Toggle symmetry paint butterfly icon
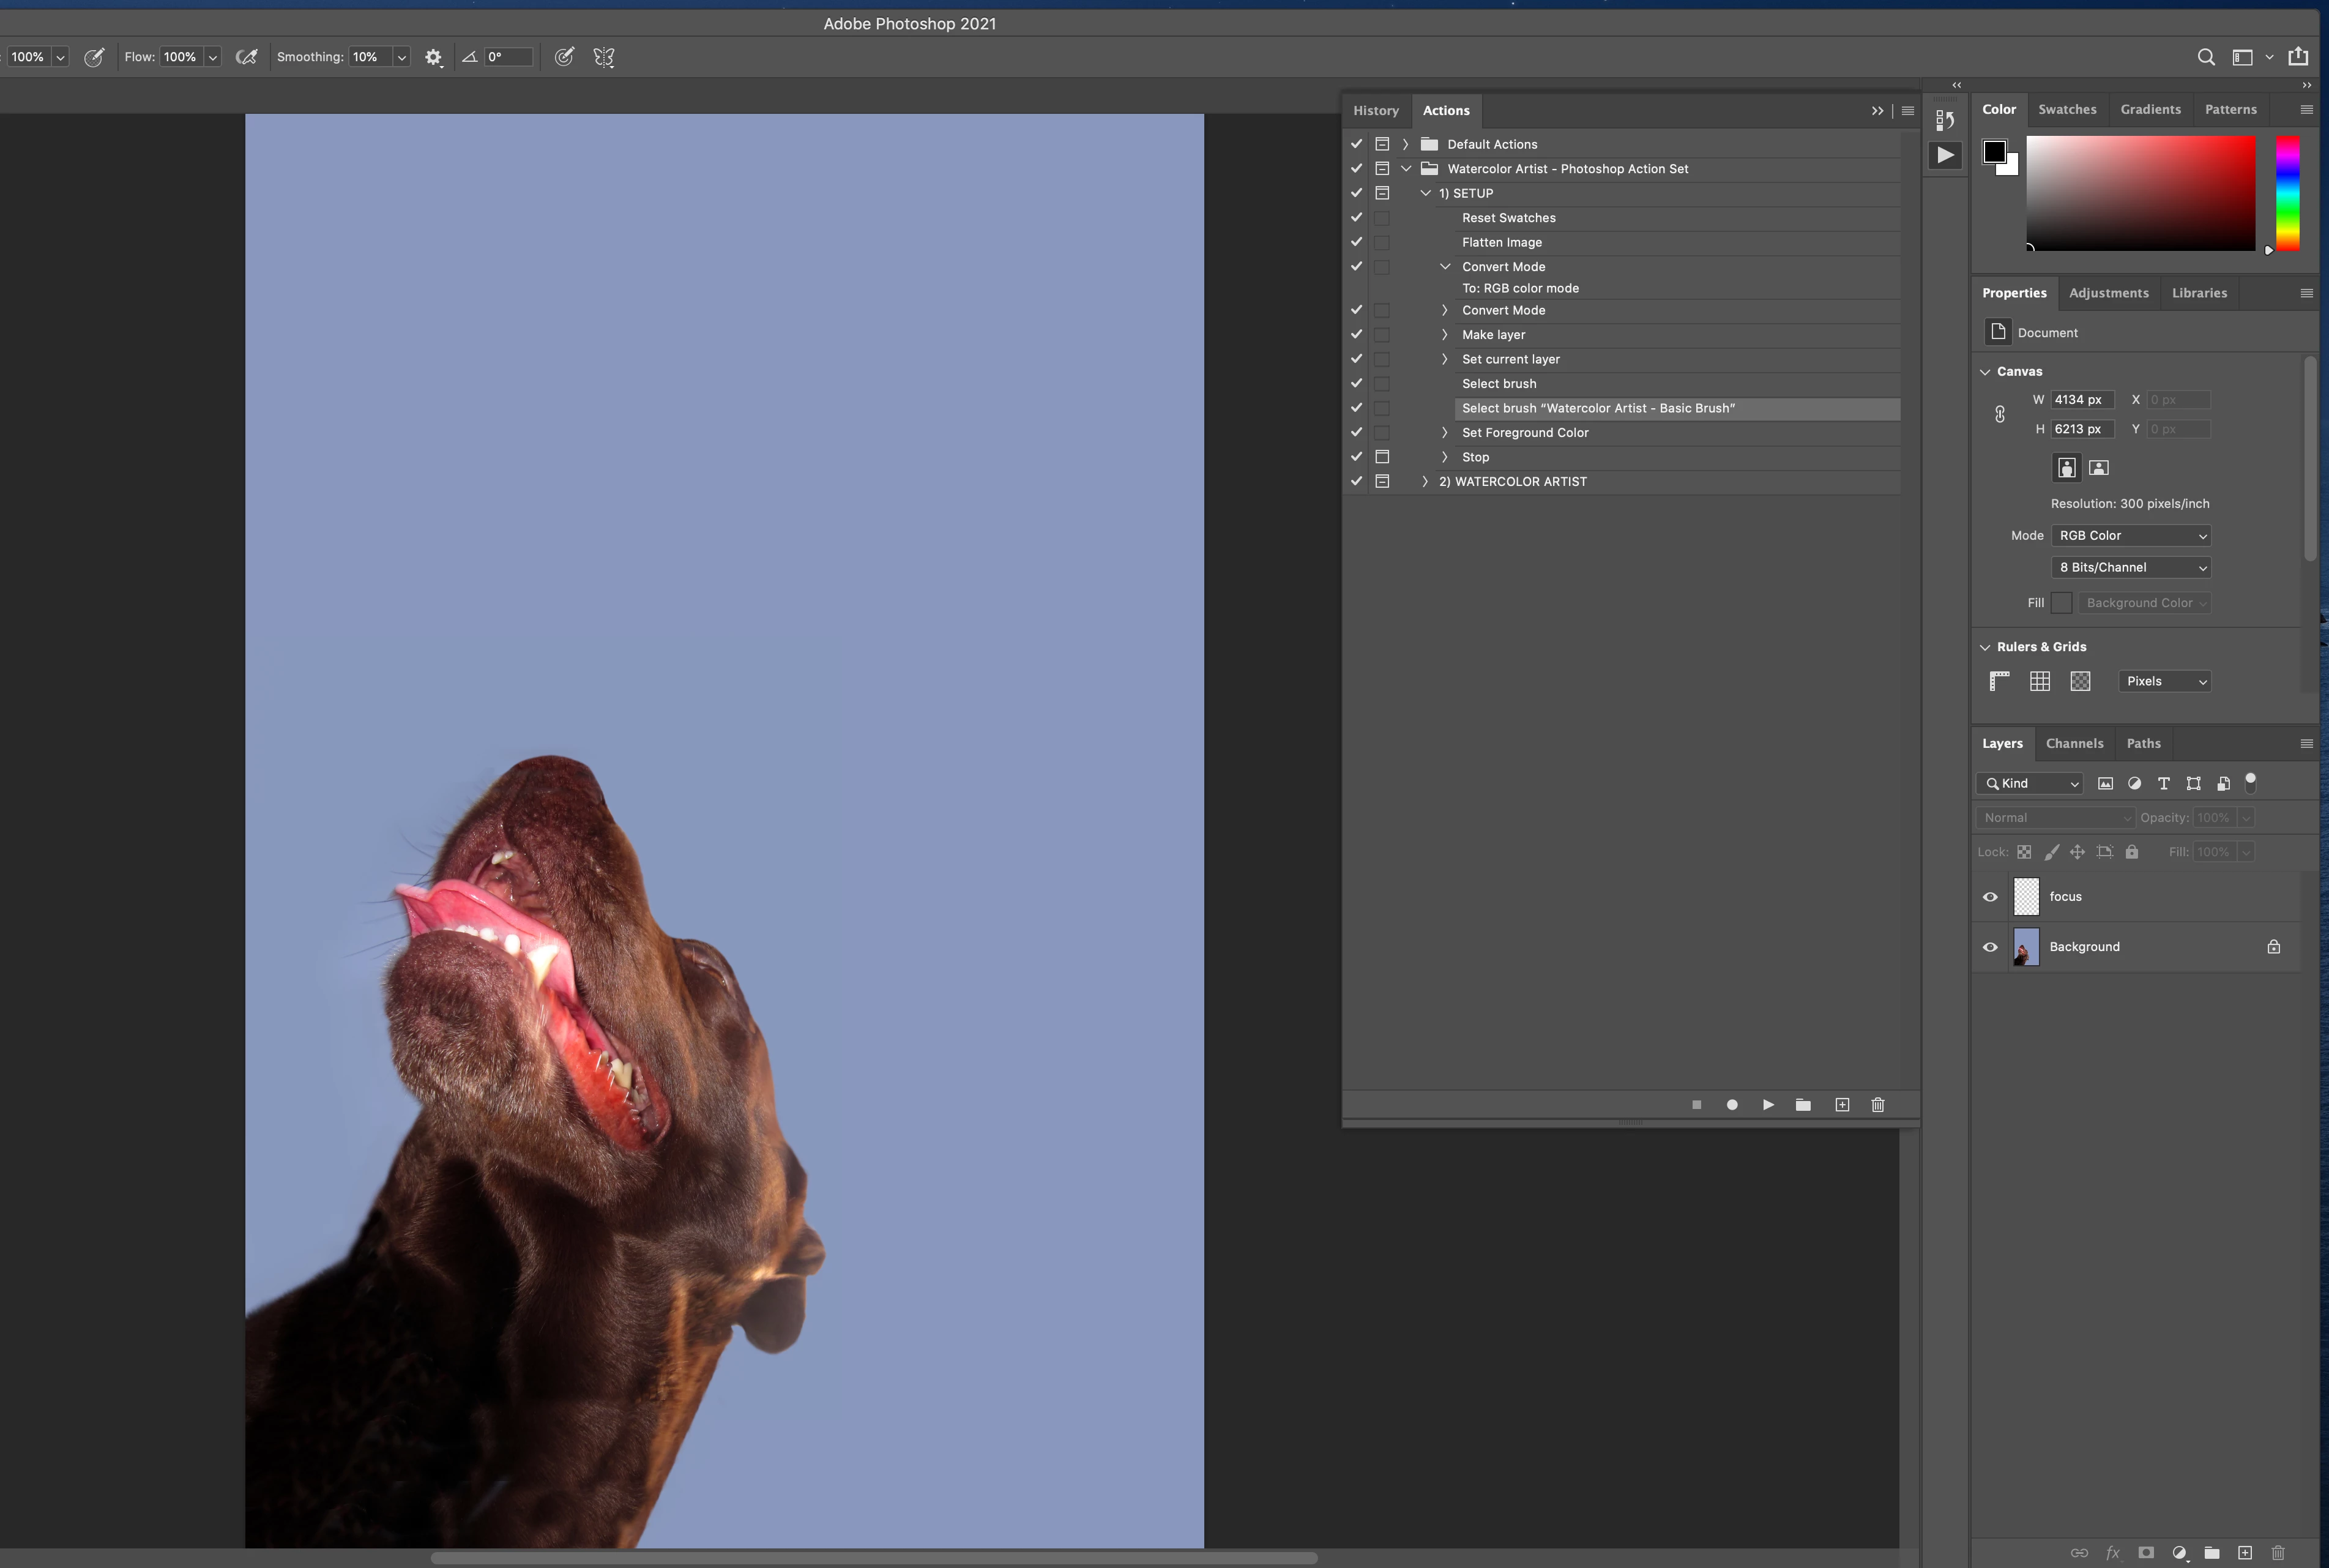 (x=604, y=58)
